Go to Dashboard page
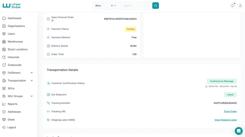 click(14, 18)
